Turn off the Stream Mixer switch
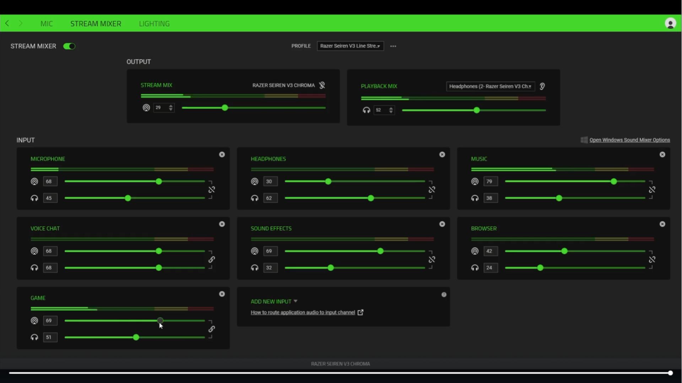 (69, 46)
